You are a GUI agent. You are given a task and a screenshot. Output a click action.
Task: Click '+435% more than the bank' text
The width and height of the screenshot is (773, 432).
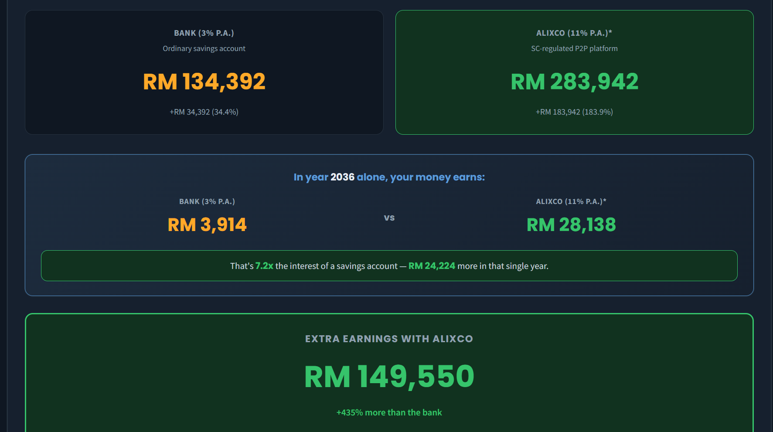(x=389, y=412)
